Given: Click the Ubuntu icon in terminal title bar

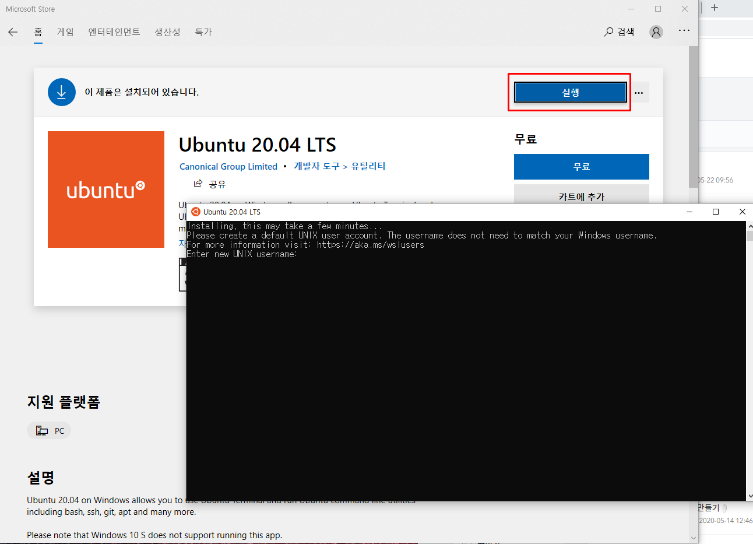Looking at the screenshot, I should [x=196, y=212].
